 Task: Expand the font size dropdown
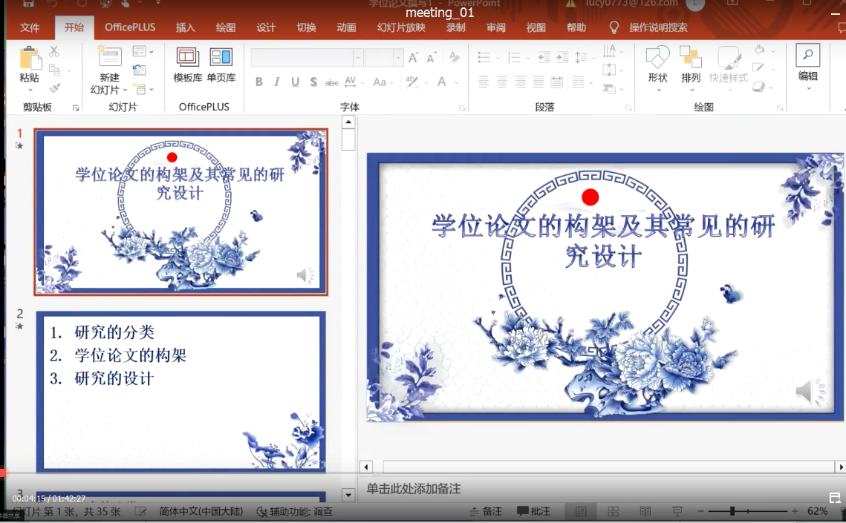(398, 58)
